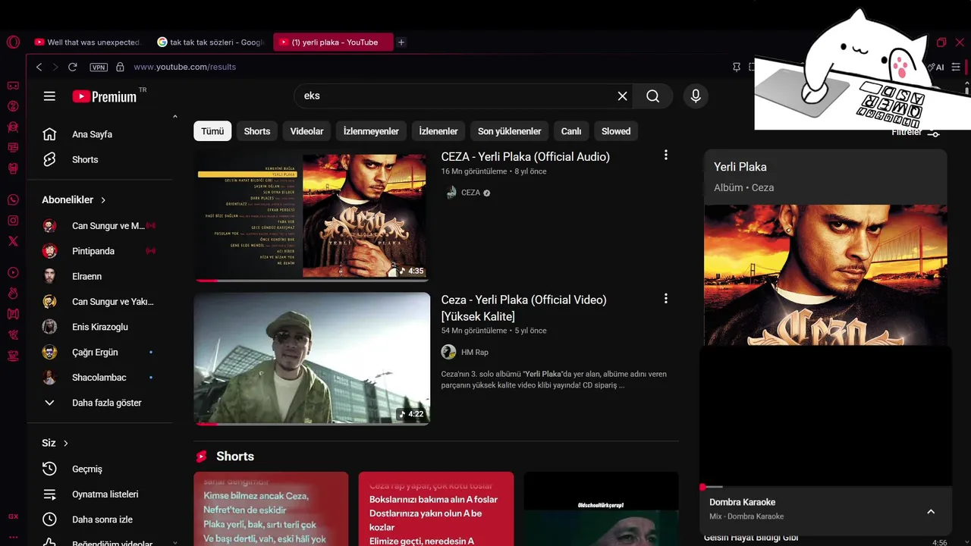Open Yerli Plaka album cover
The height and width of the screenshot is (546, 971).
[x=825, y=275]
